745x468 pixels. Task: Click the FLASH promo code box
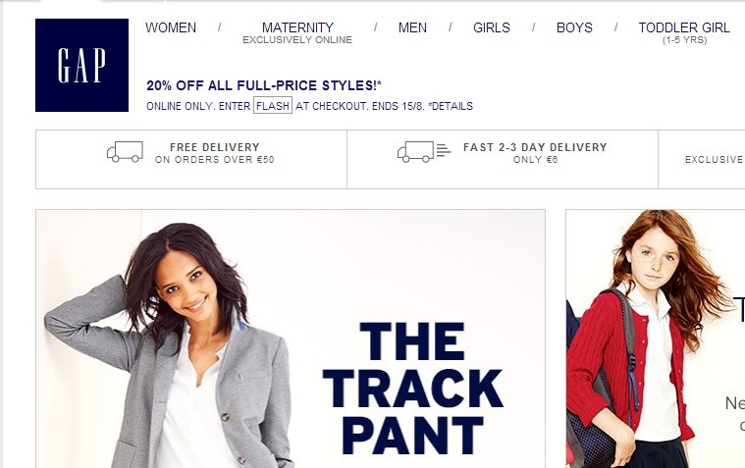pos(273,106)
